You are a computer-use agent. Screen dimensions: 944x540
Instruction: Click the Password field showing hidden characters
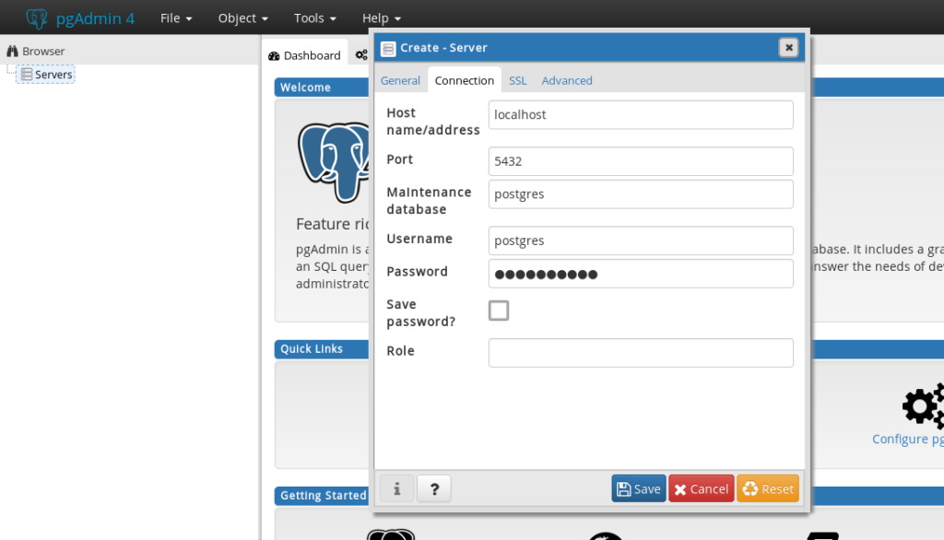point(640,274)
